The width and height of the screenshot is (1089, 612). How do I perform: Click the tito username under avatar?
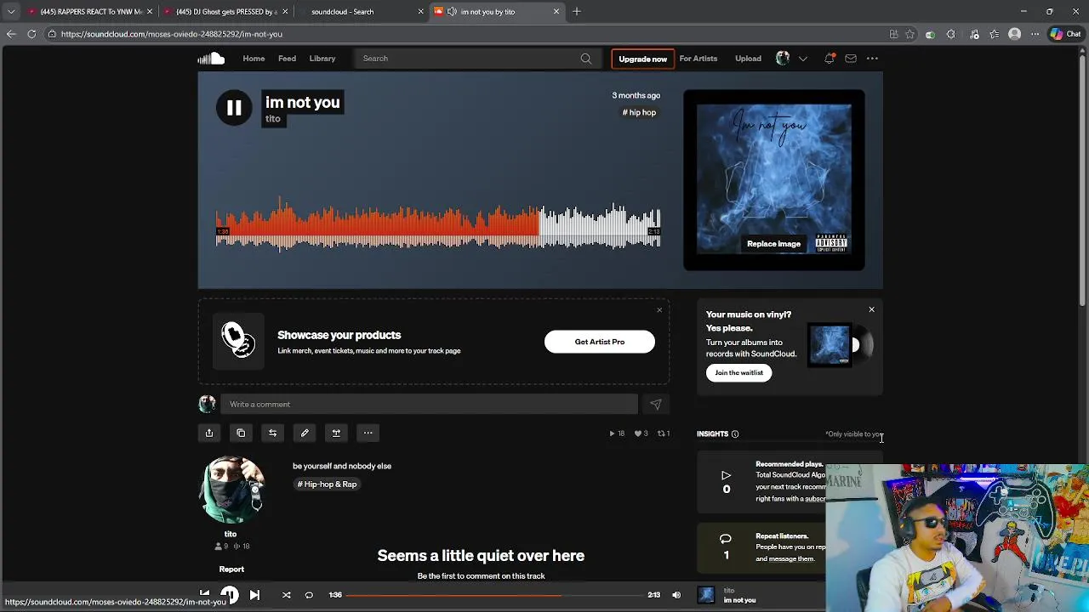pos(231,534)
